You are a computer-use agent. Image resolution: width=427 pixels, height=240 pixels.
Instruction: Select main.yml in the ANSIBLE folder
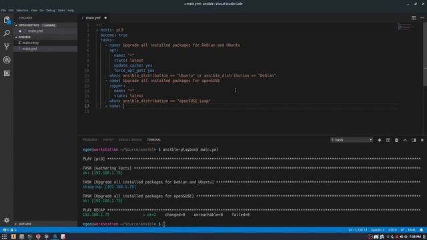[45, 49]
